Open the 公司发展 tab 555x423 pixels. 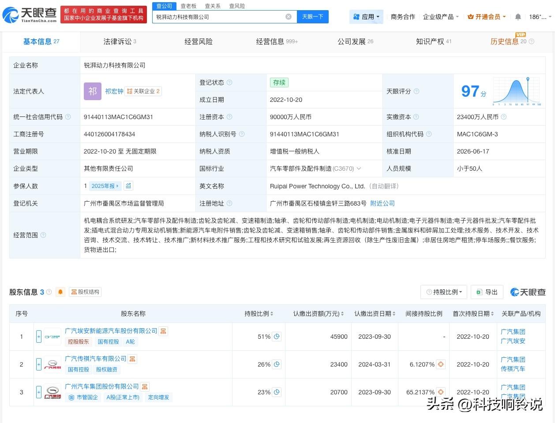355,41
